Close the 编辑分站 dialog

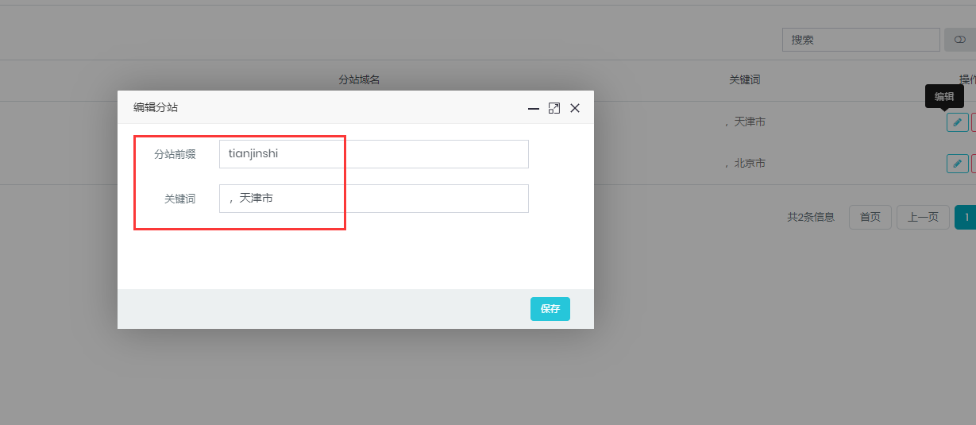tap(575, 108)
